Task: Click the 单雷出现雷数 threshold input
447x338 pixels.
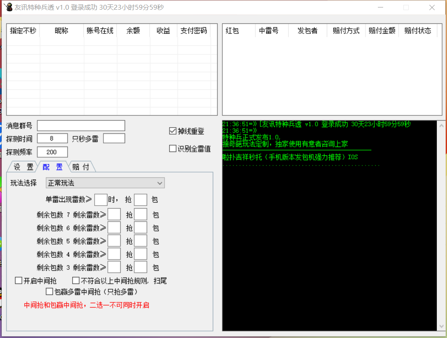Action: point(101,200)
